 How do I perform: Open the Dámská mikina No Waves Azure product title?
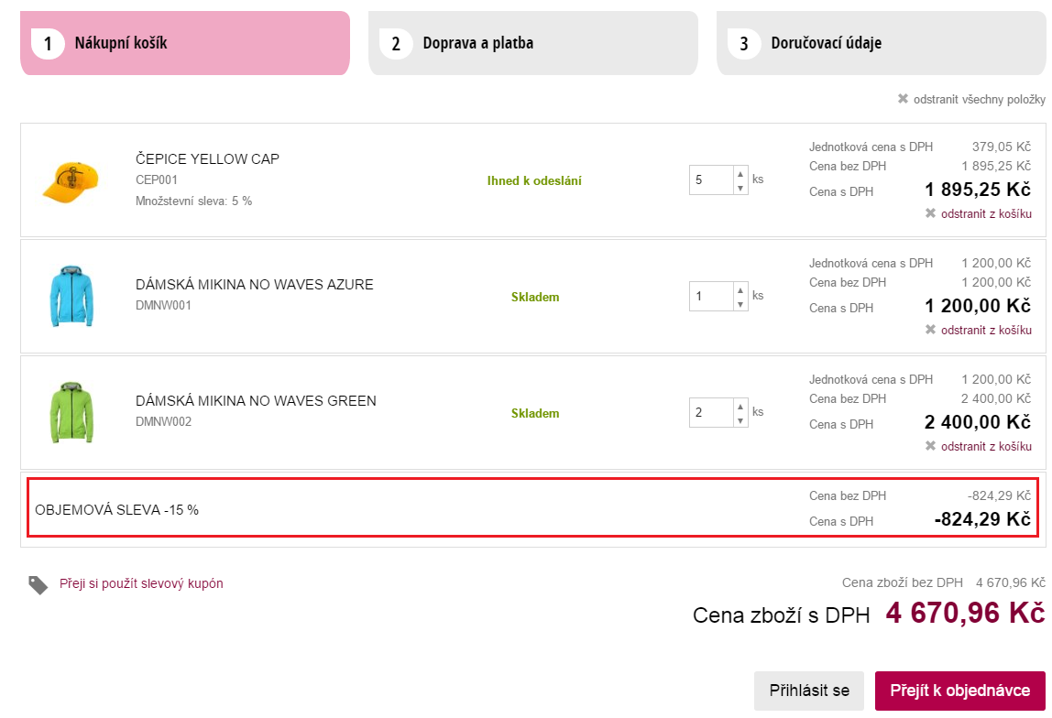(254, 284)
